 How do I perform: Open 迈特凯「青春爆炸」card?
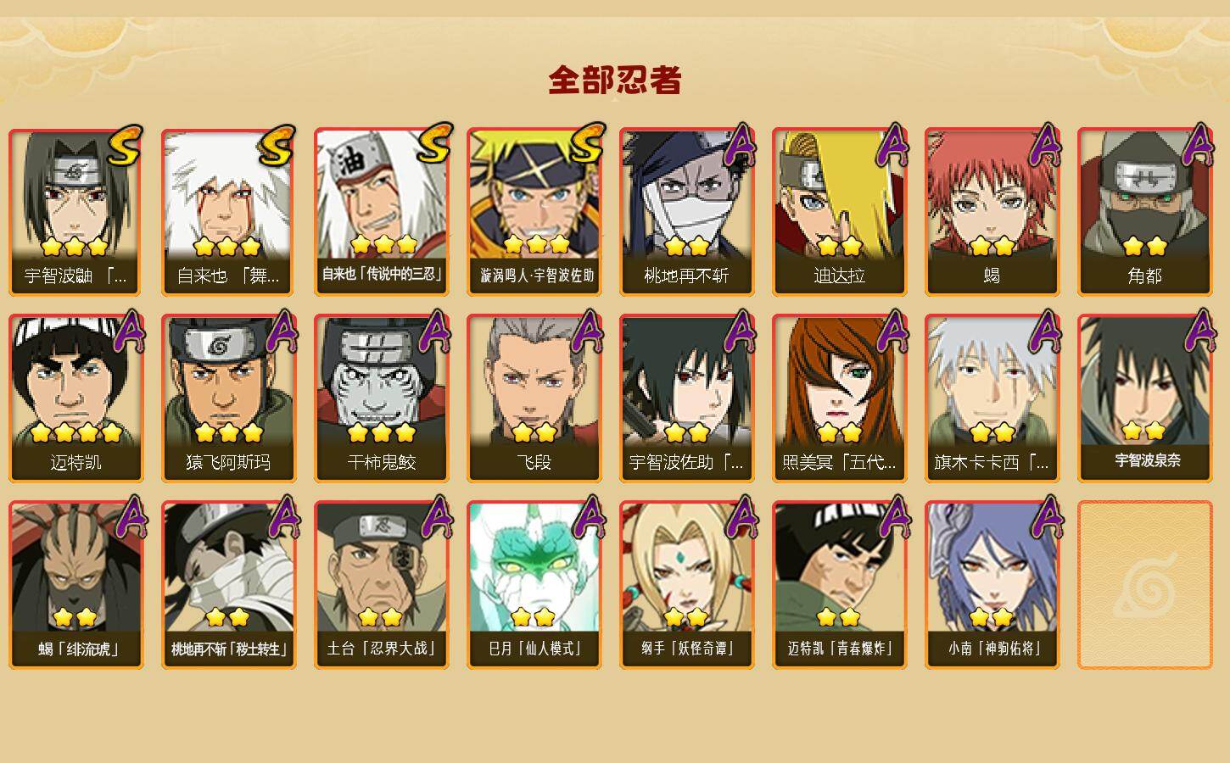839,585
